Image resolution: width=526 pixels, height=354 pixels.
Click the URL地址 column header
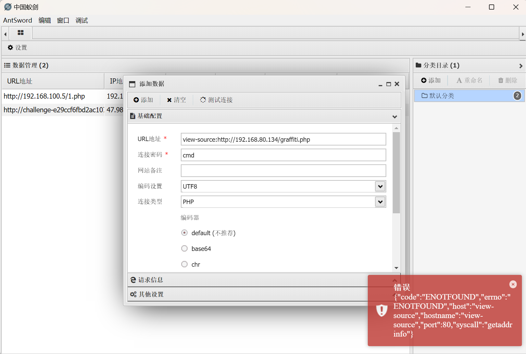[x=53, y=81]
